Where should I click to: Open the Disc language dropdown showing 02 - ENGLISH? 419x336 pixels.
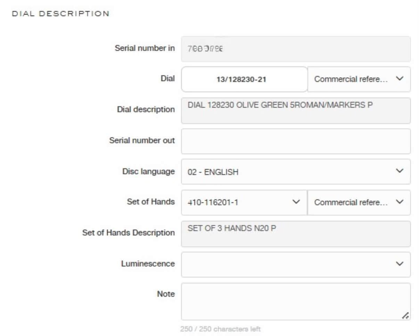[x=296, y=172]
